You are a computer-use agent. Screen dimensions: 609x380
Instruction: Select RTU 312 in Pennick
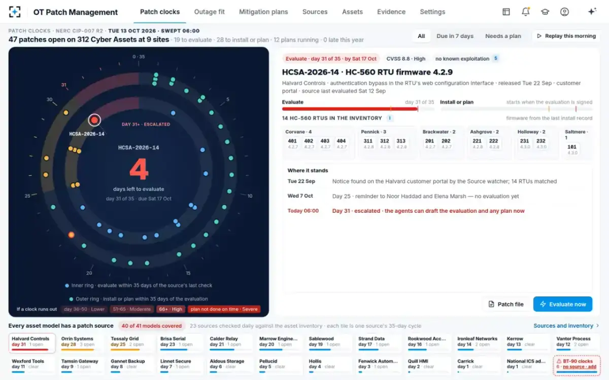coord(385,143)
